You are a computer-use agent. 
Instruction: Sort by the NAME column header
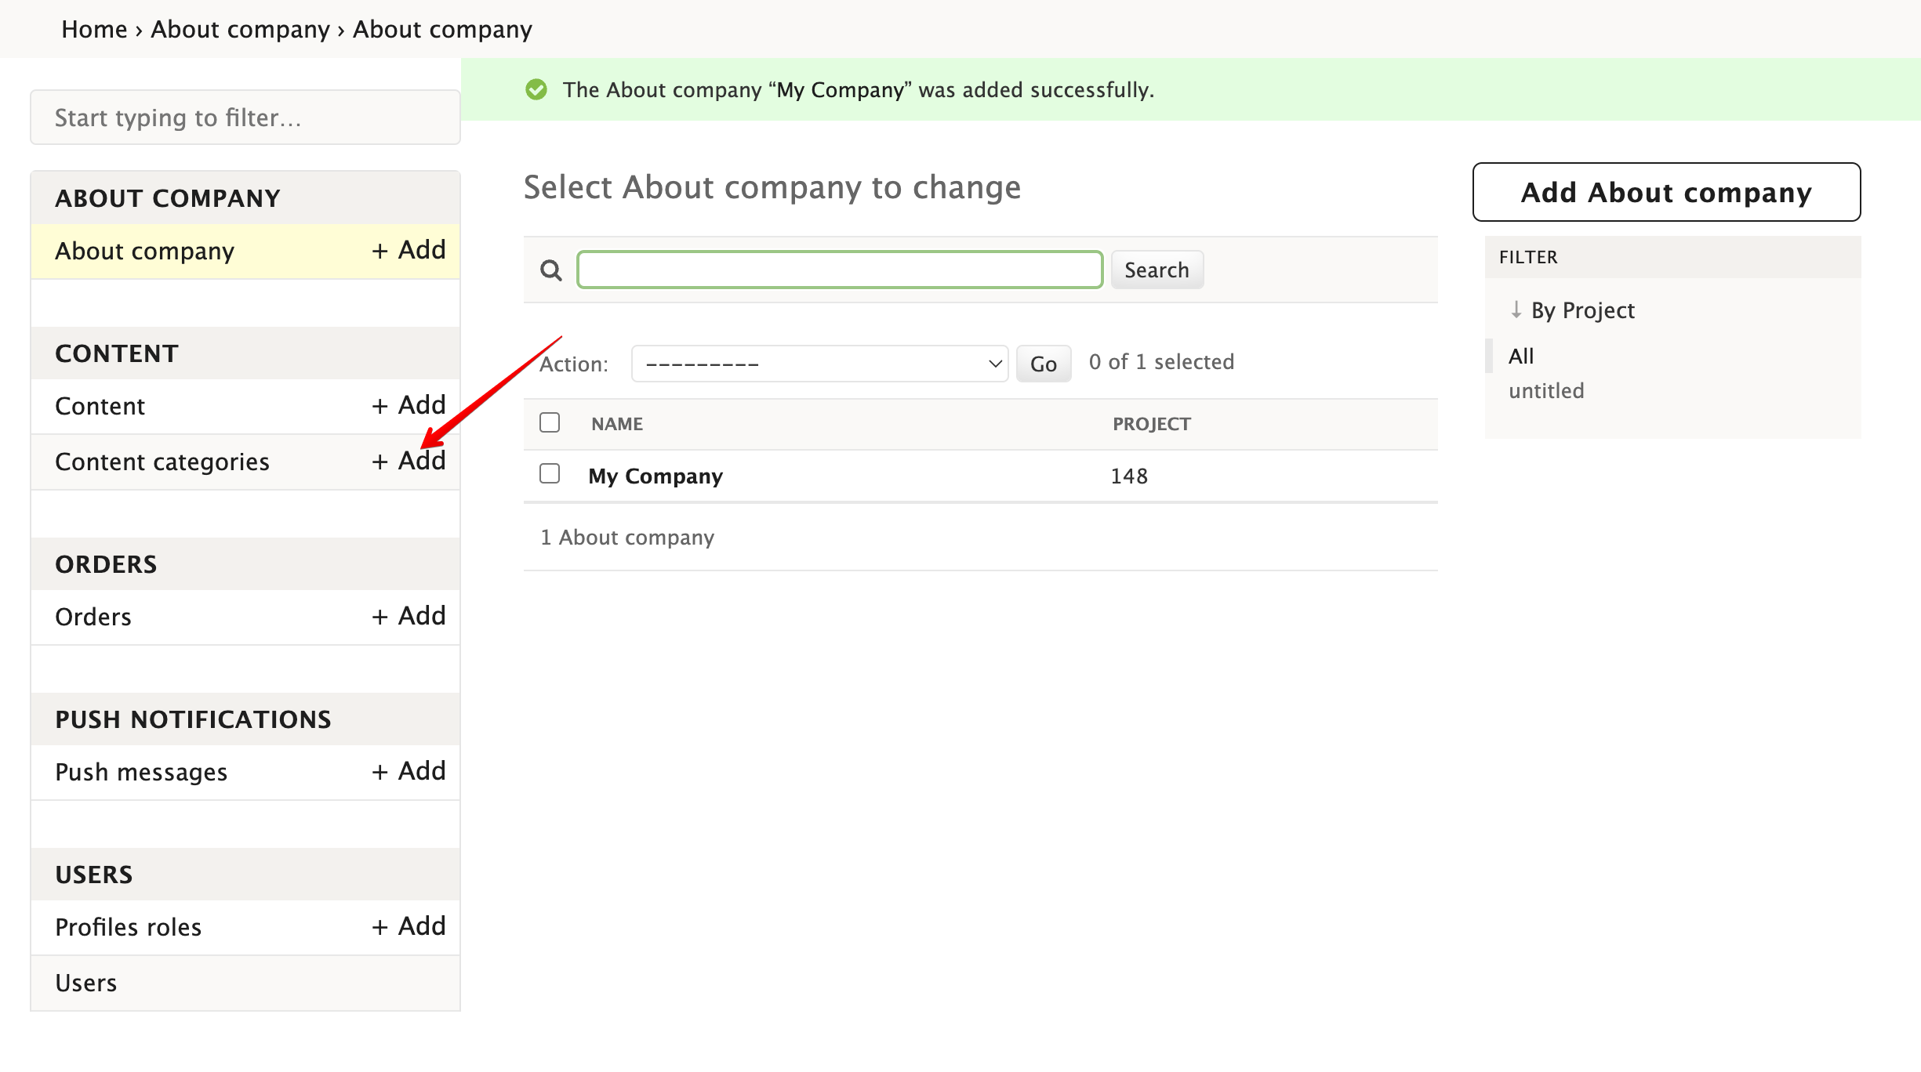click(617, 424)
